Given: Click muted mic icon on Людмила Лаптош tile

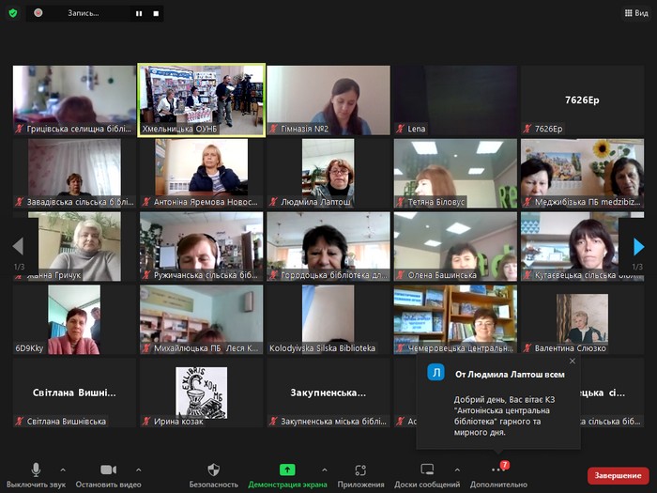Looking at the screenshot, I should (273, 202).
